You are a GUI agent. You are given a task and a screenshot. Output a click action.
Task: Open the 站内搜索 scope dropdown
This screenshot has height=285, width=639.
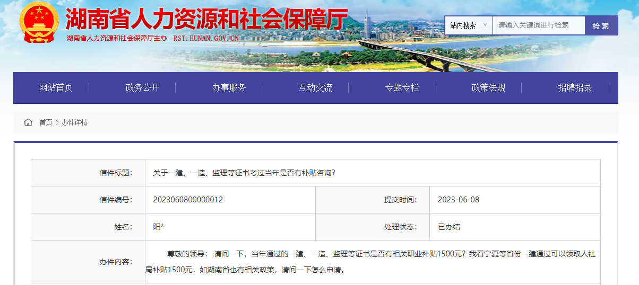click(x=468, y=25)
